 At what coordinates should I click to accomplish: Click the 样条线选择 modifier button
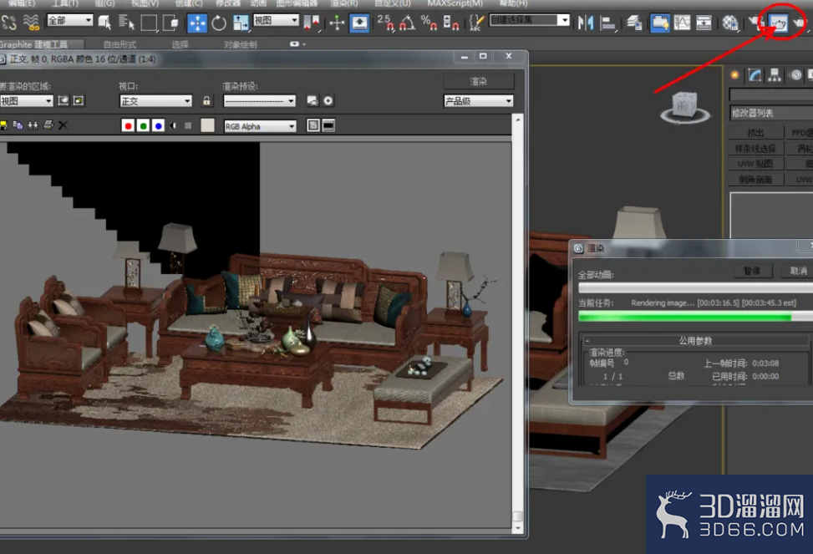point(755,149)
